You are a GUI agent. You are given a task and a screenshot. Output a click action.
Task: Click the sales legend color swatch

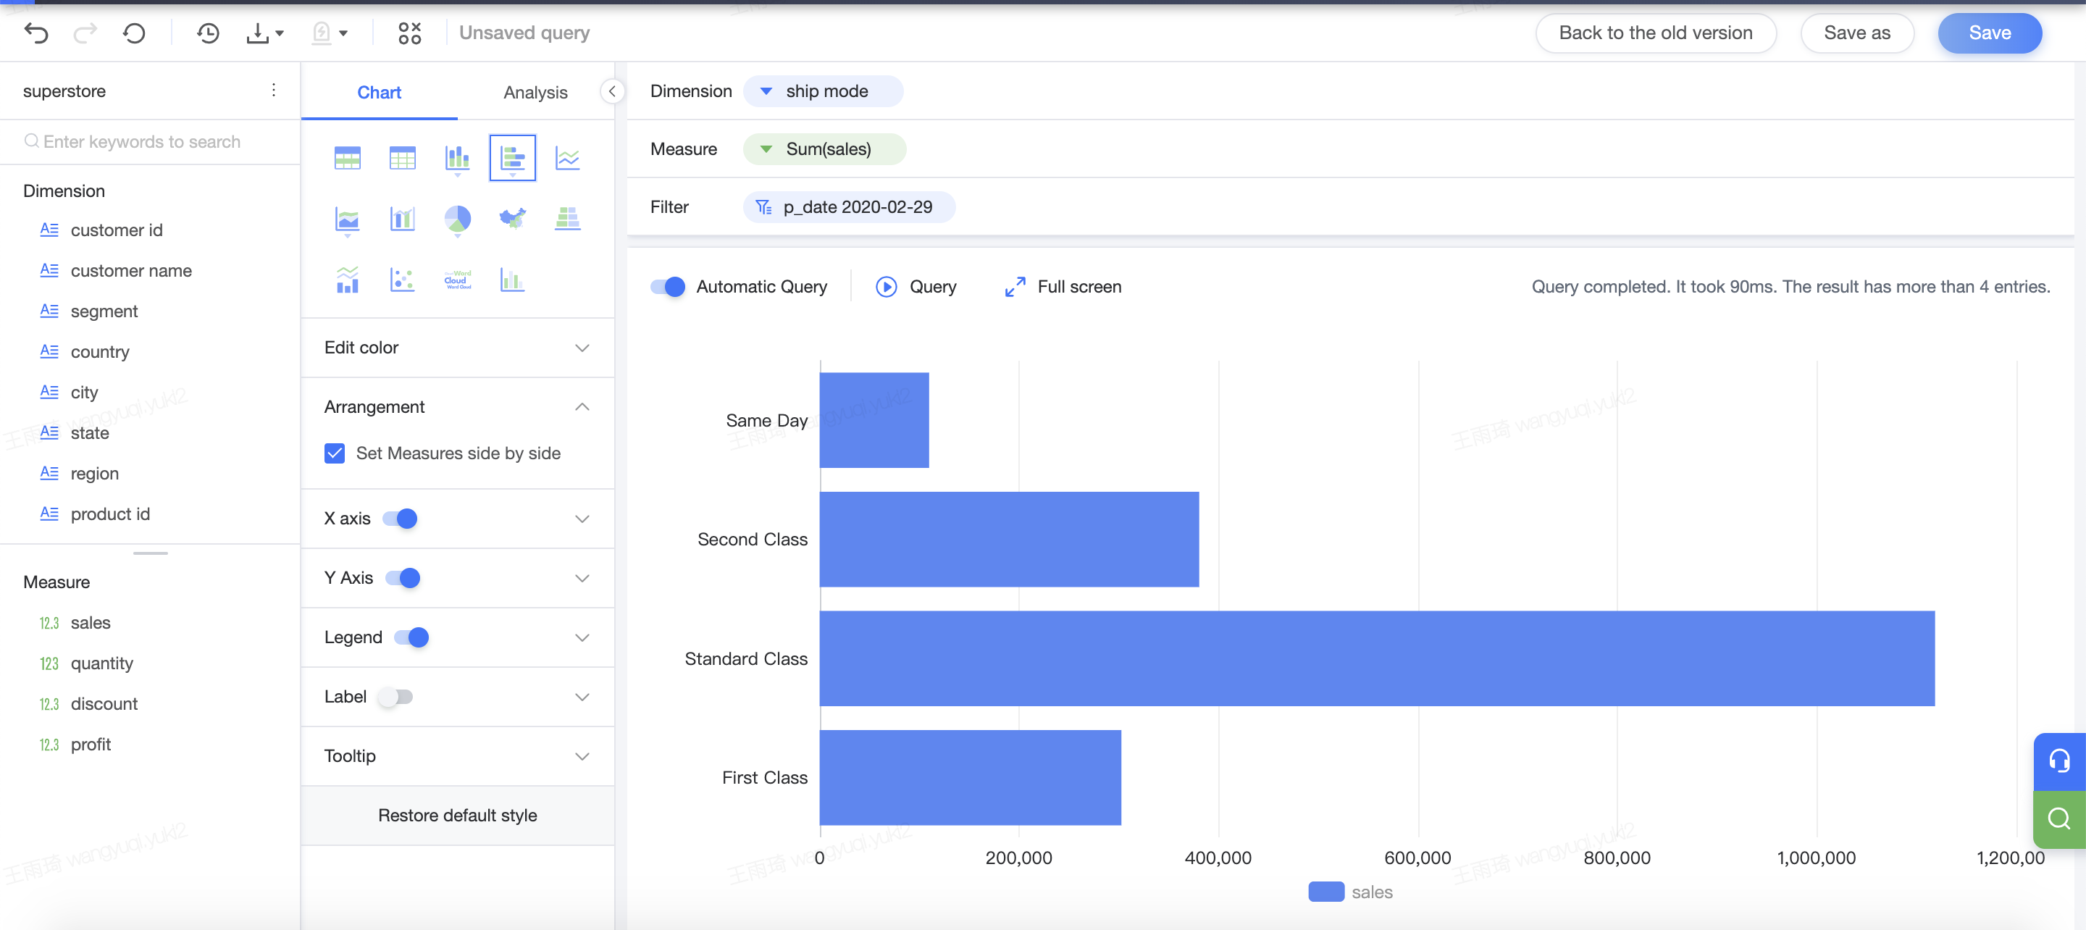(x=1325, y=892)
